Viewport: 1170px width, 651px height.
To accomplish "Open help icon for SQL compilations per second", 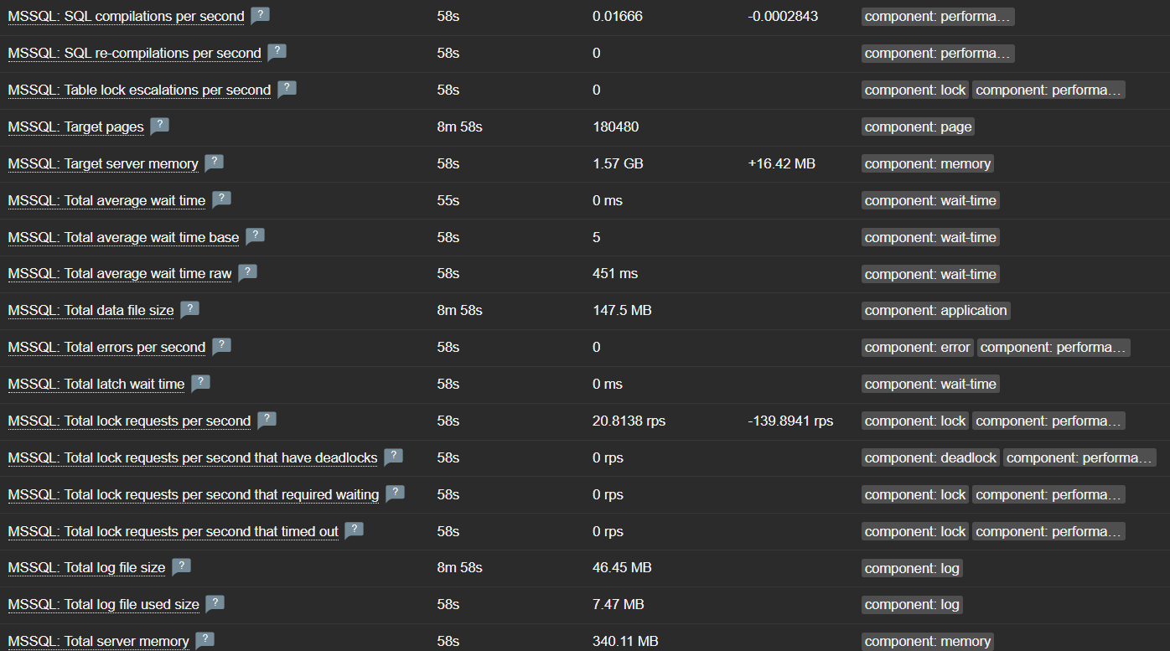I will pos(261,15).
